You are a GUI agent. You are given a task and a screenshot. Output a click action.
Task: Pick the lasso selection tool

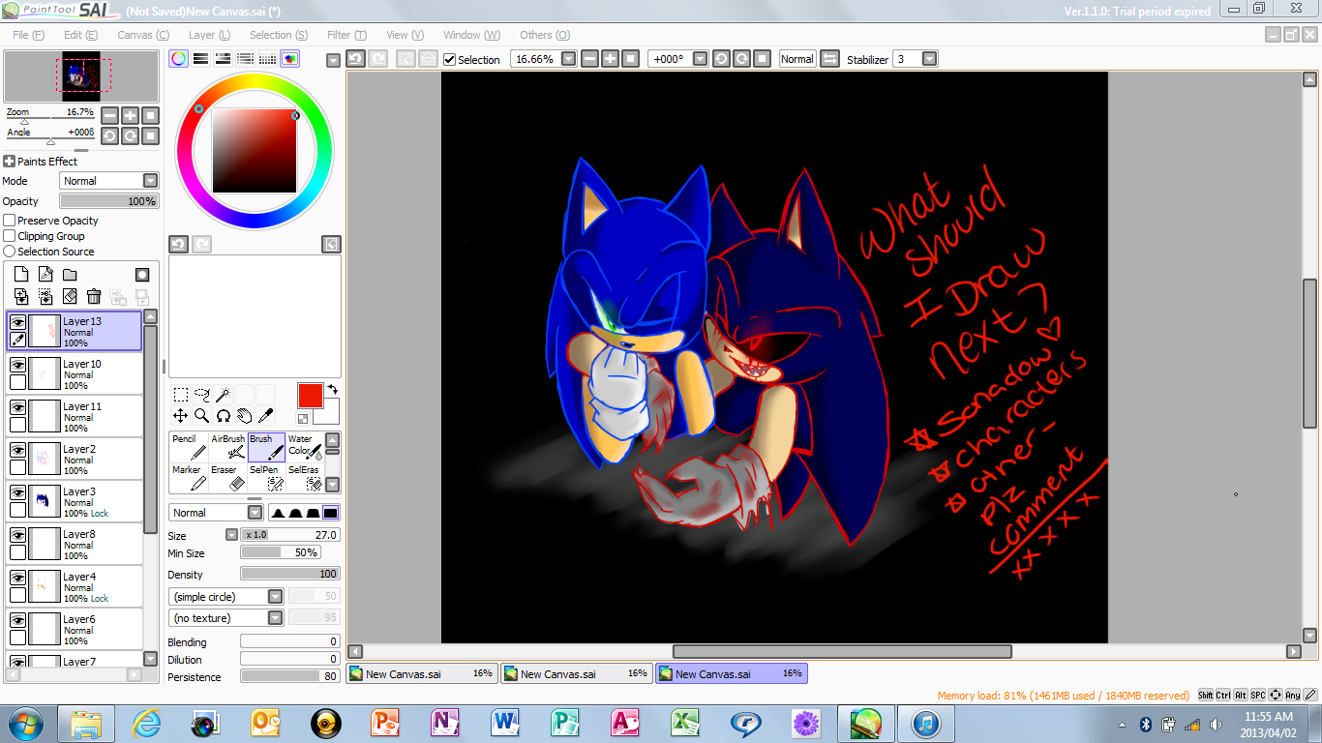coord(202,395)
